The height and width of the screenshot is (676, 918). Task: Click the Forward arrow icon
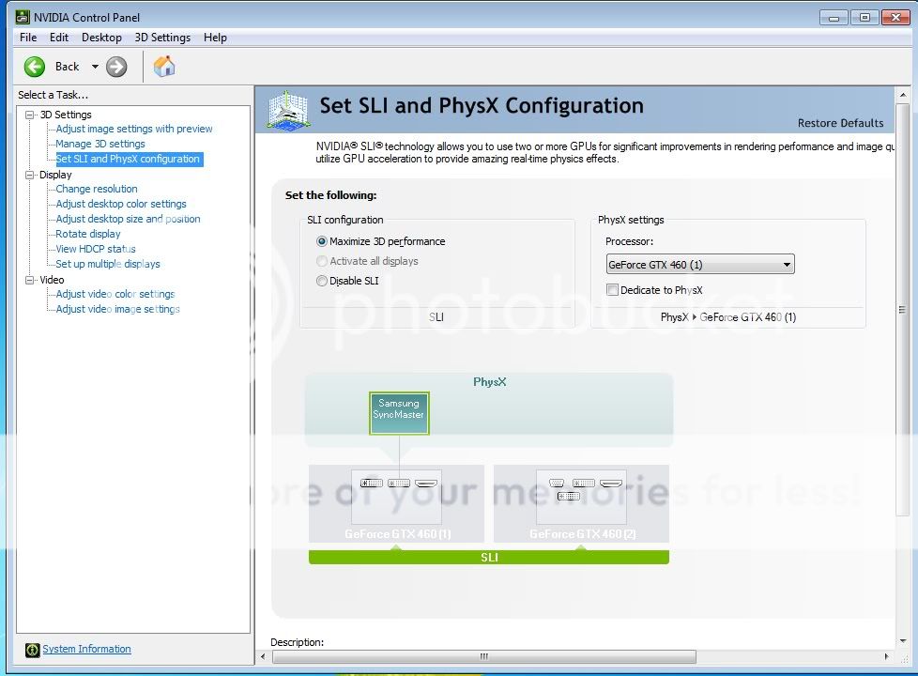pos(116,67)
